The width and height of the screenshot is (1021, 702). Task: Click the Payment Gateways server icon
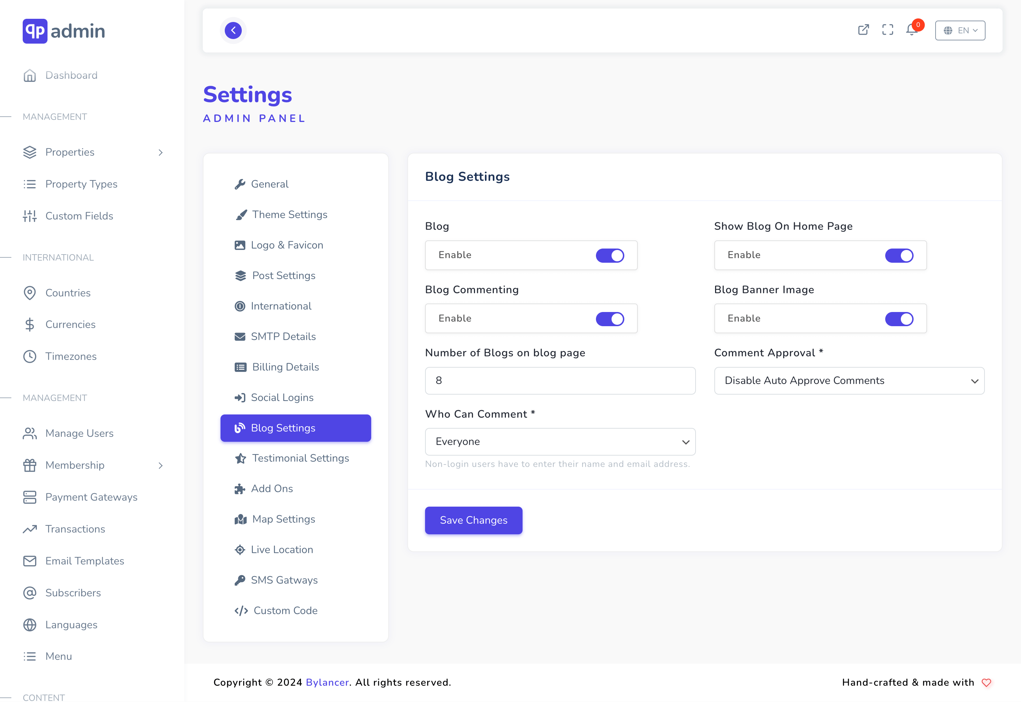pyautogui.click(x=29, y=497)
